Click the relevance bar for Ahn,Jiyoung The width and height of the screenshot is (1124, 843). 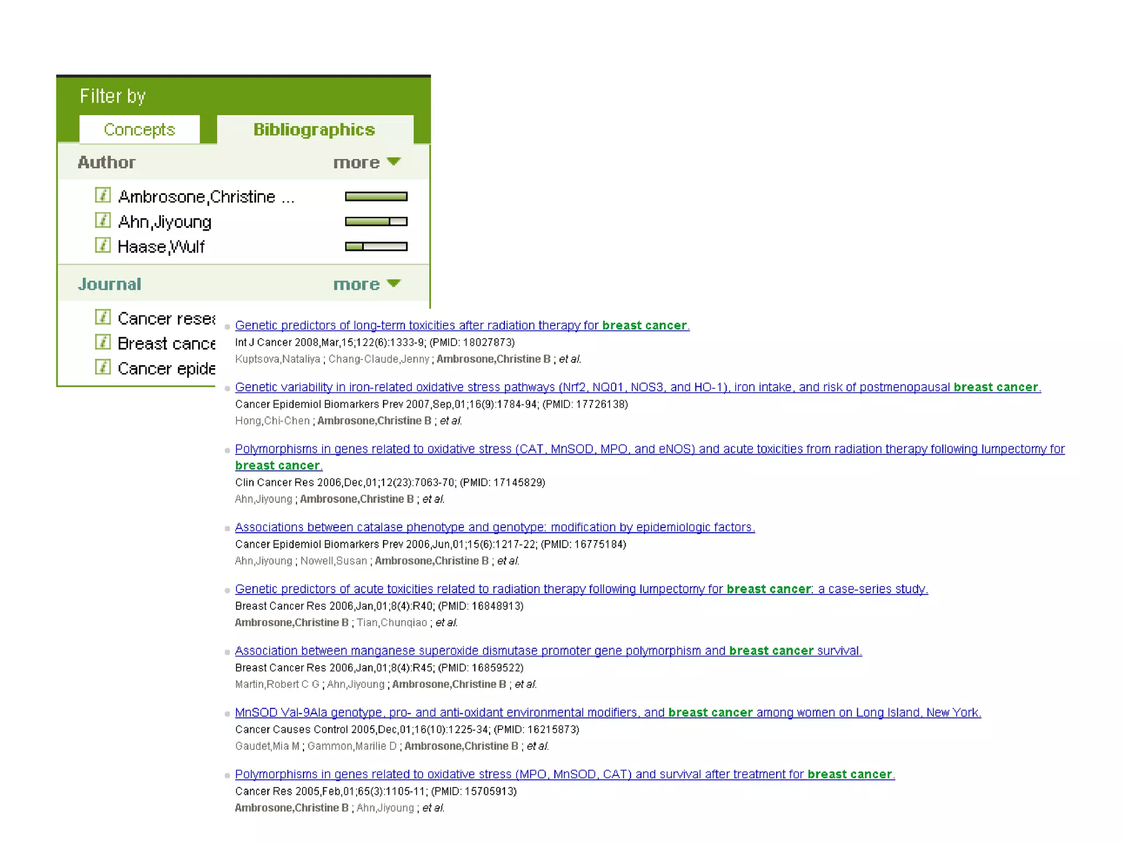376,222
